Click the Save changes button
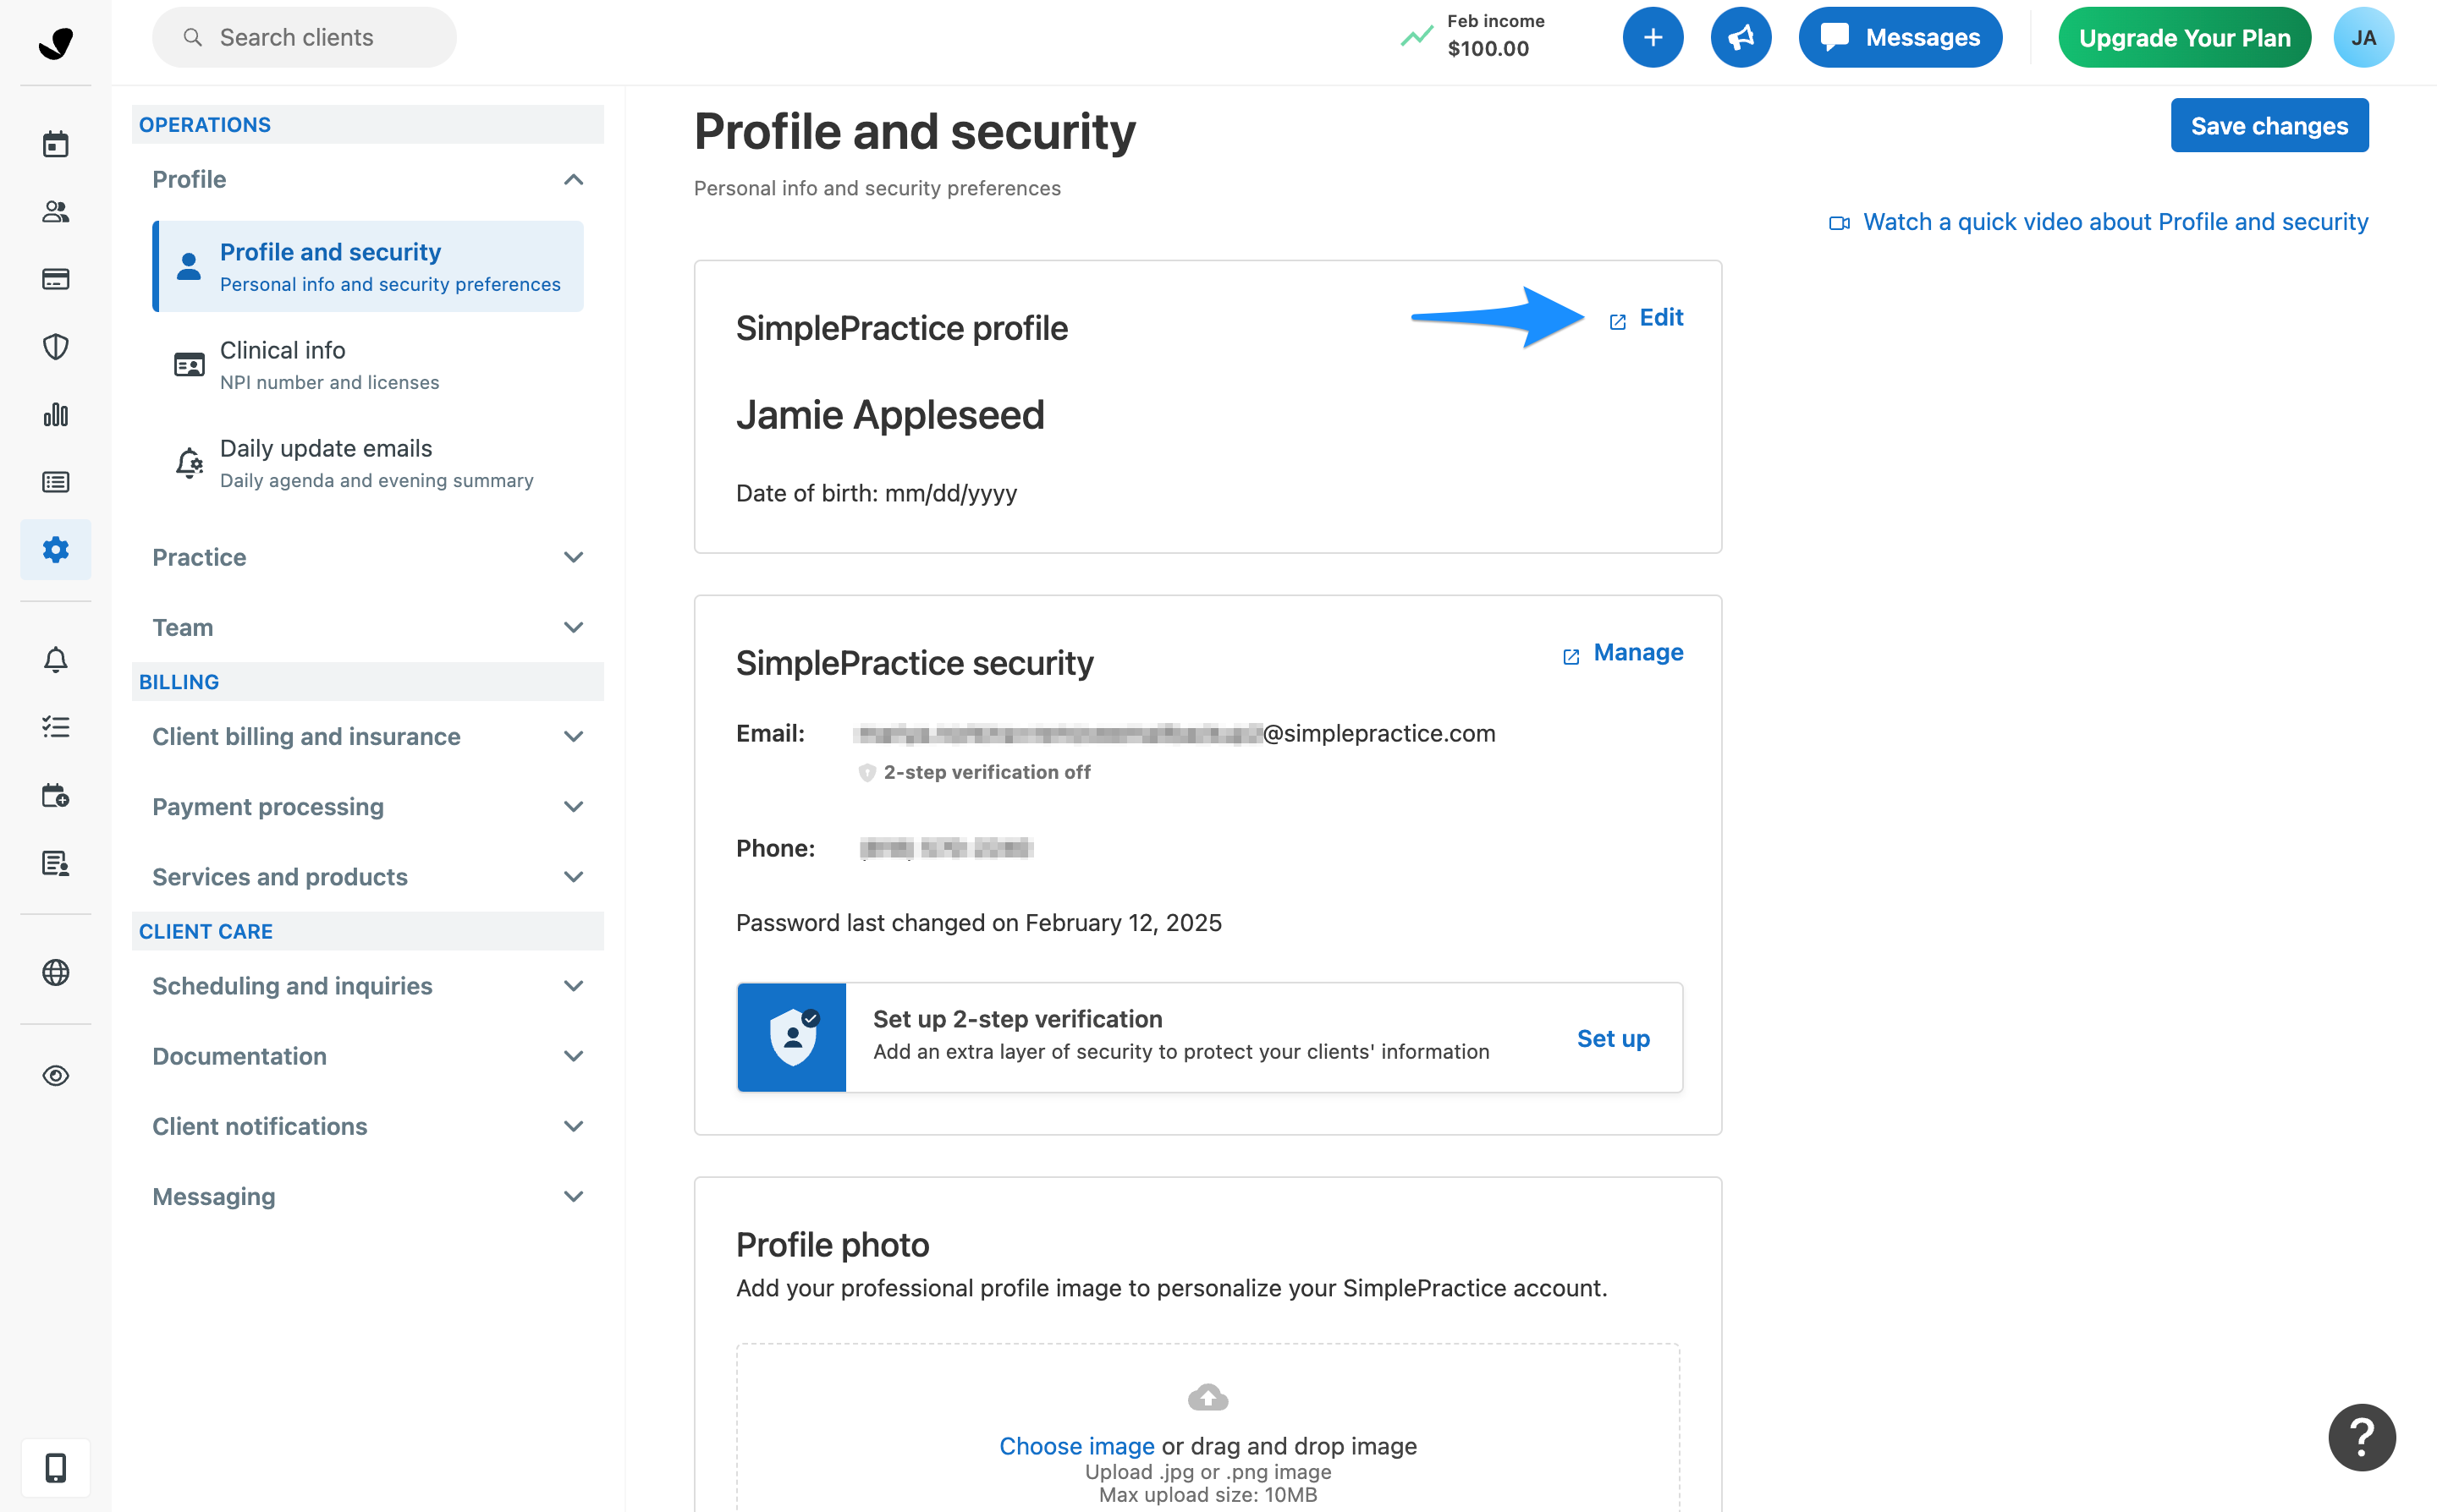The image size is (2437, 1512). tap(2268, 126)
